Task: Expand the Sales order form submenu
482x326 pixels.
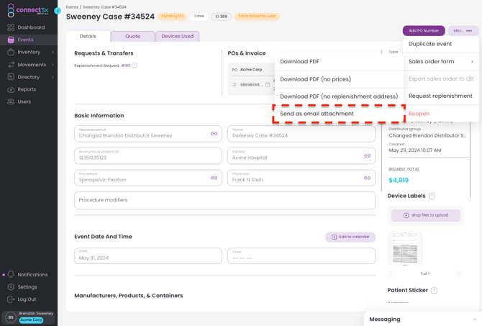Action: point(472,61)
